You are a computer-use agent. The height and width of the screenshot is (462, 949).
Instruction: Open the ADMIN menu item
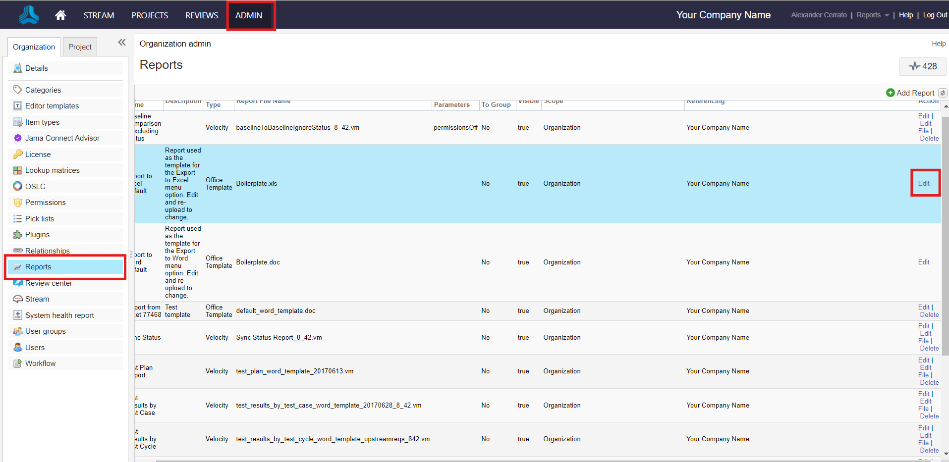pyautogui.click(x=250, y=15)
